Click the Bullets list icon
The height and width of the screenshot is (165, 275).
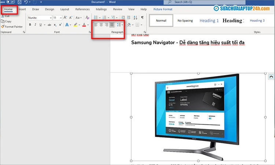point(96,18)
